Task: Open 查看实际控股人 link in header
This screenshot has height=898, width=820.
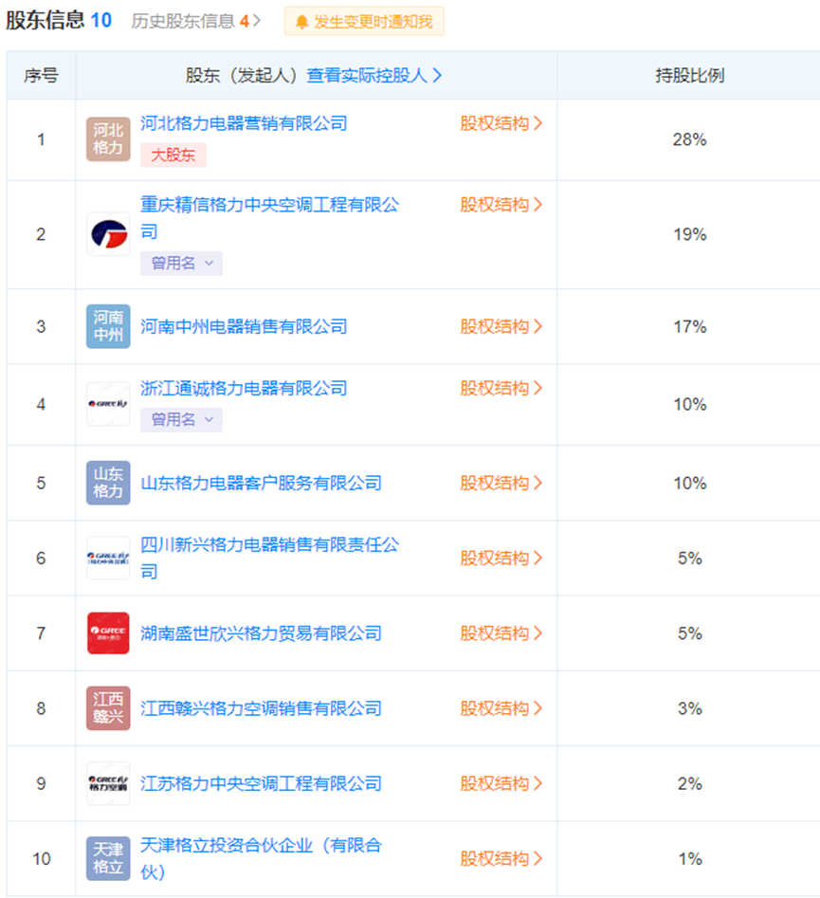Action: 374,75
